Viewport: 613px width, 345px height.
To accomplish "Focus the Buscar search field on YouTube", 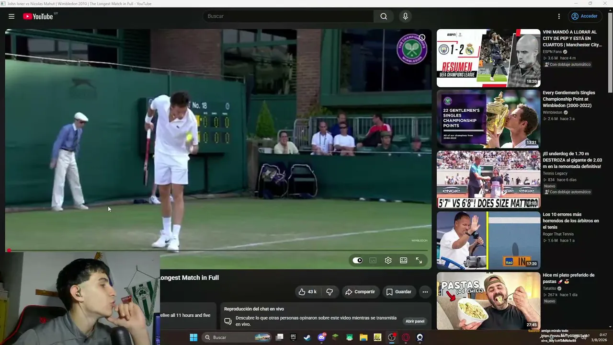I will (x=288, y=16).
